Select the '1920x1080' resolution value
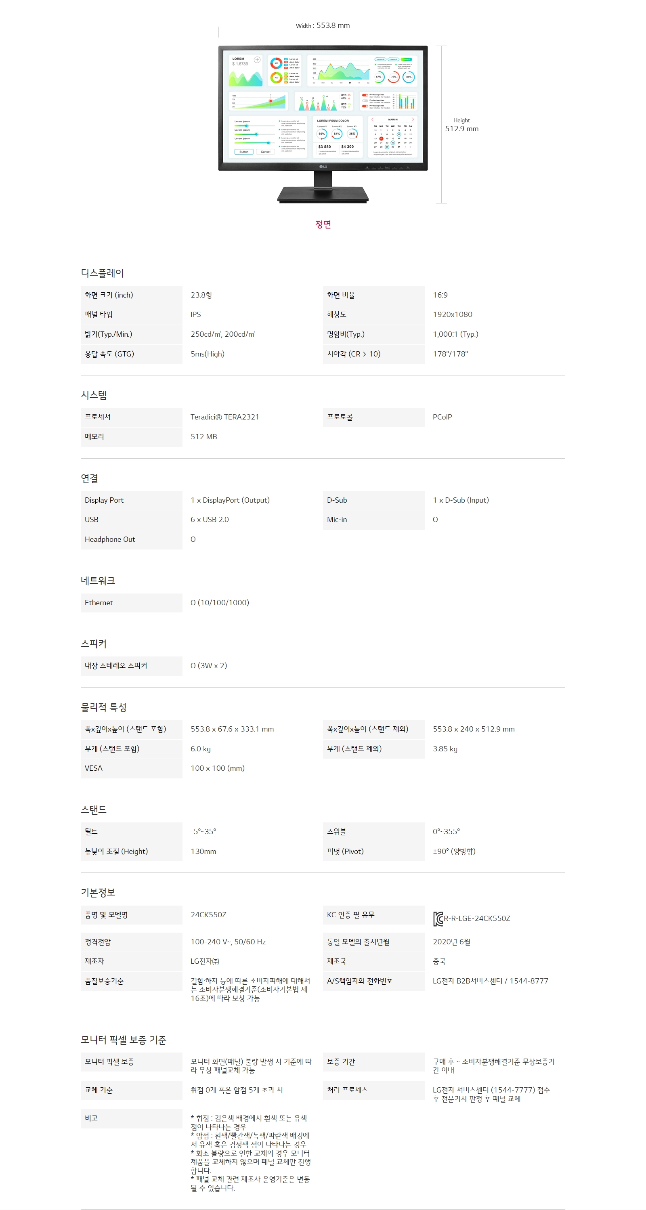This screenshot has height=1210, width=646. coord(453,314)
